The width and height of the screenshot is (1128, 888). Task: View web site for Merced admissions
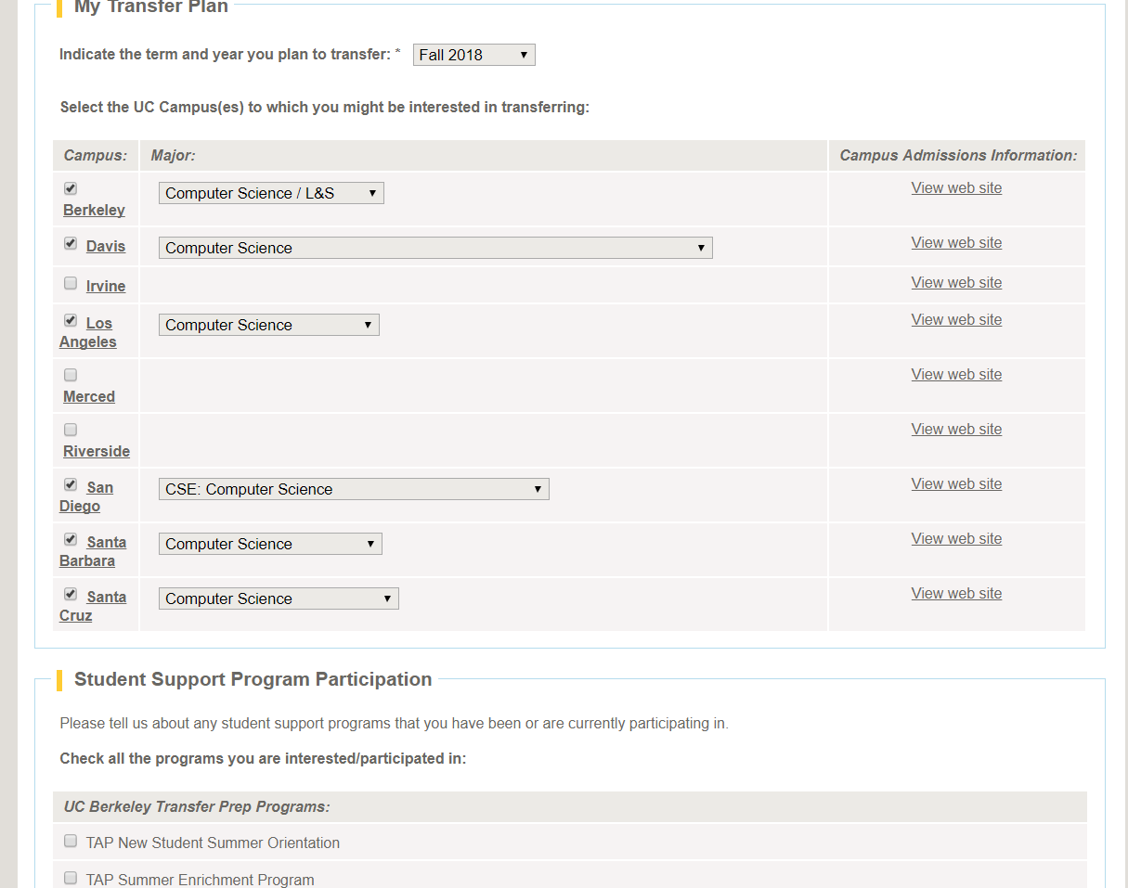coord(956,374)
